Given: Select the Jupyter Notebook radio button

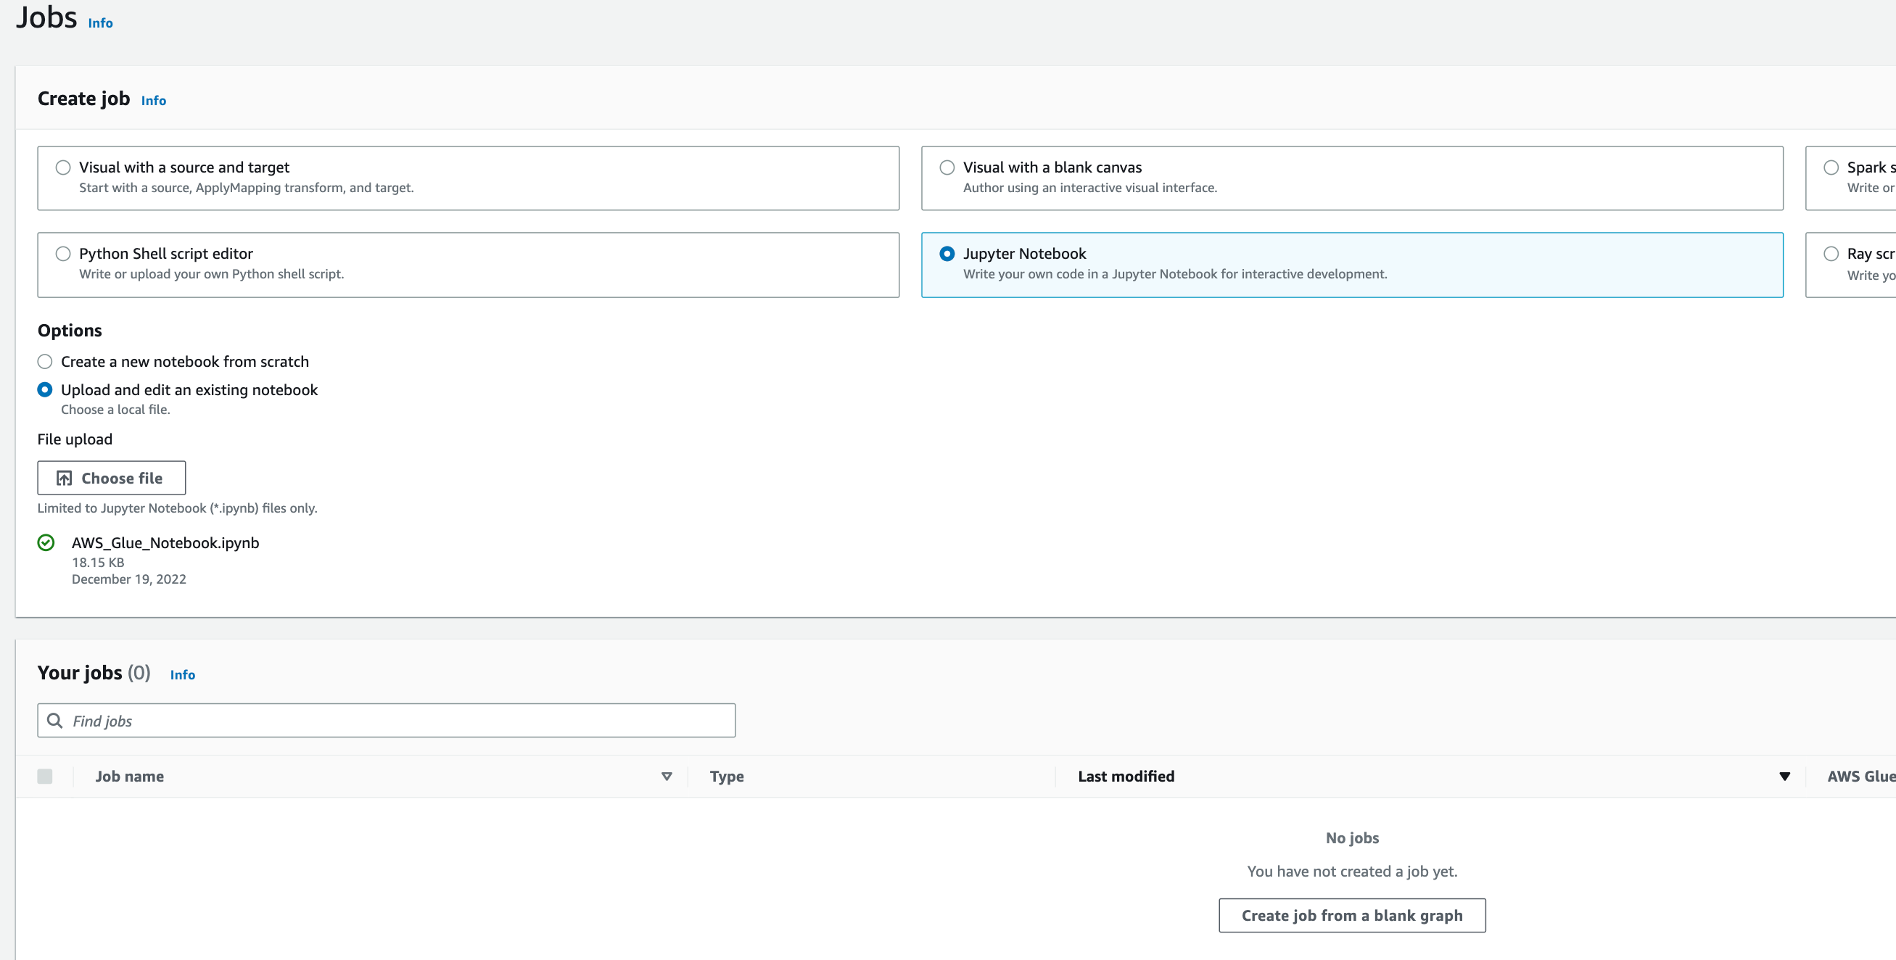Looking at the screenshot, I should tap(947, 254).
